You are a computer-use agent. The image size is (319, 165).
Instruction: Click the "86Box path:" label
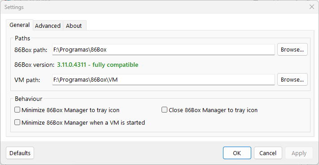click(x=31, y=50)
